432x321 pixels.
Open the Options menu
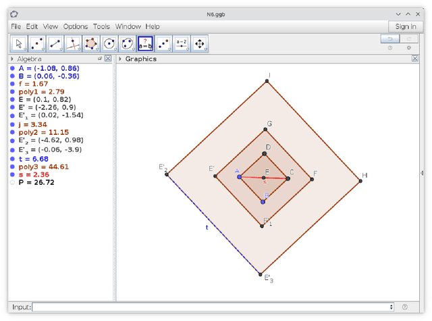[x=76, y=26]
